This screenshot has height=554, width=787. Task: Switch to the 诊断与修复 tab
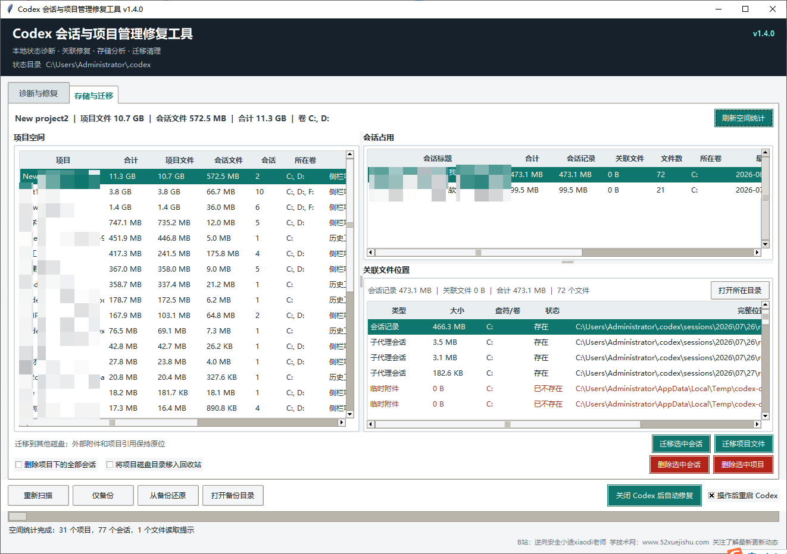point(39,93)
